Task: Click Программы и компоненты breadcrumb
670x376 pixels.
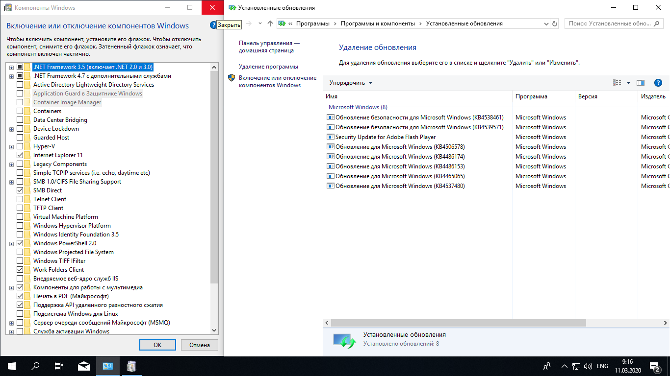Action: coord(378,23)
